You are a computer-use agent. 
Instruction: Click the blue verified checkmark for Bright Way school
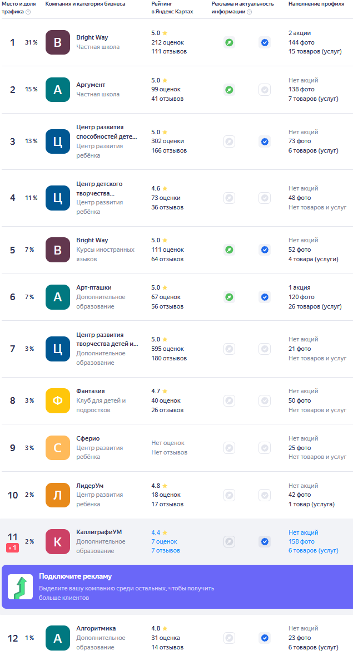264,42
